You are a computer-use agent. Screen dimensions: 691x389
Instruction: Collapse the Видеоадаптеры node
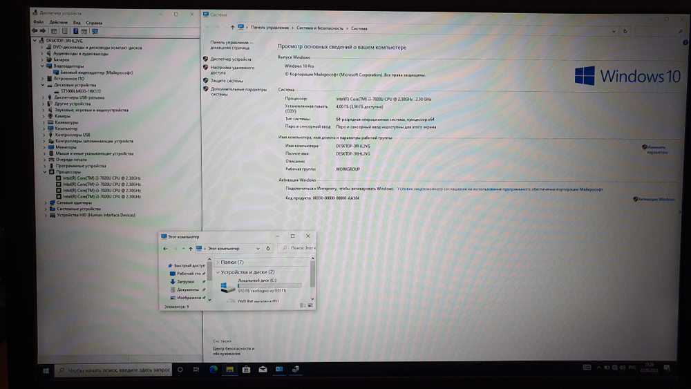click(x=42, y=66)
